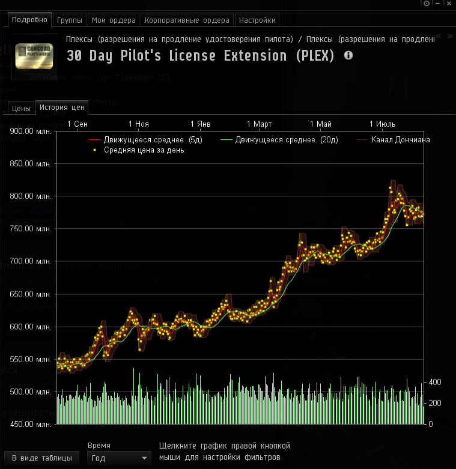Image resolution: width=456 pixels, height=469 pixels.
Task: Click the 700.00 млн. price axis label
Action: [31, 261]
